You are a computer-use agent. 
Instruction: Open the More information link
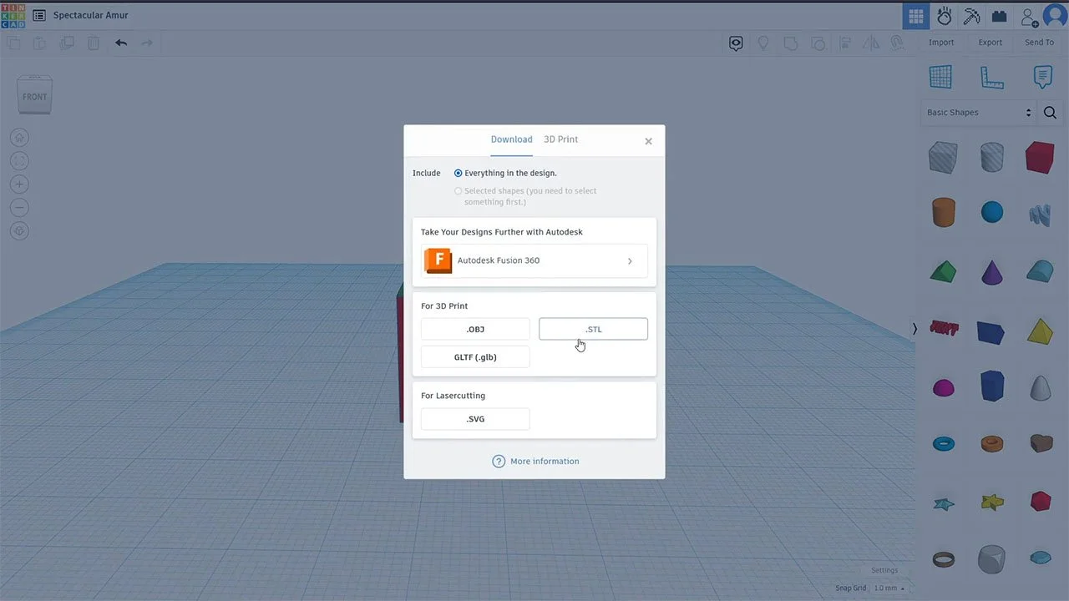pos(544,461)
